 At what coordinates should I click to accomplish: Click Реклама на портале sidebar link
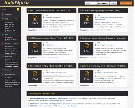point(13,82)
